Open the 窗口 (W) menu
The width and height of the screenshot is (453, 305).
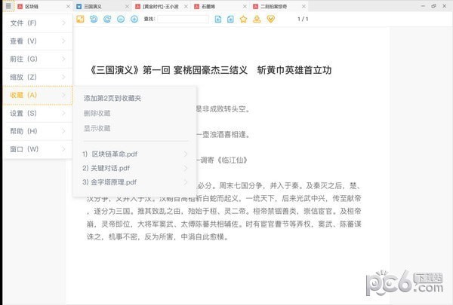(x=38, y=149)
